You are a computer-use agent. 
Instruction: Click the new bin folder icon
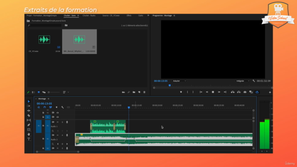point(134,92)
